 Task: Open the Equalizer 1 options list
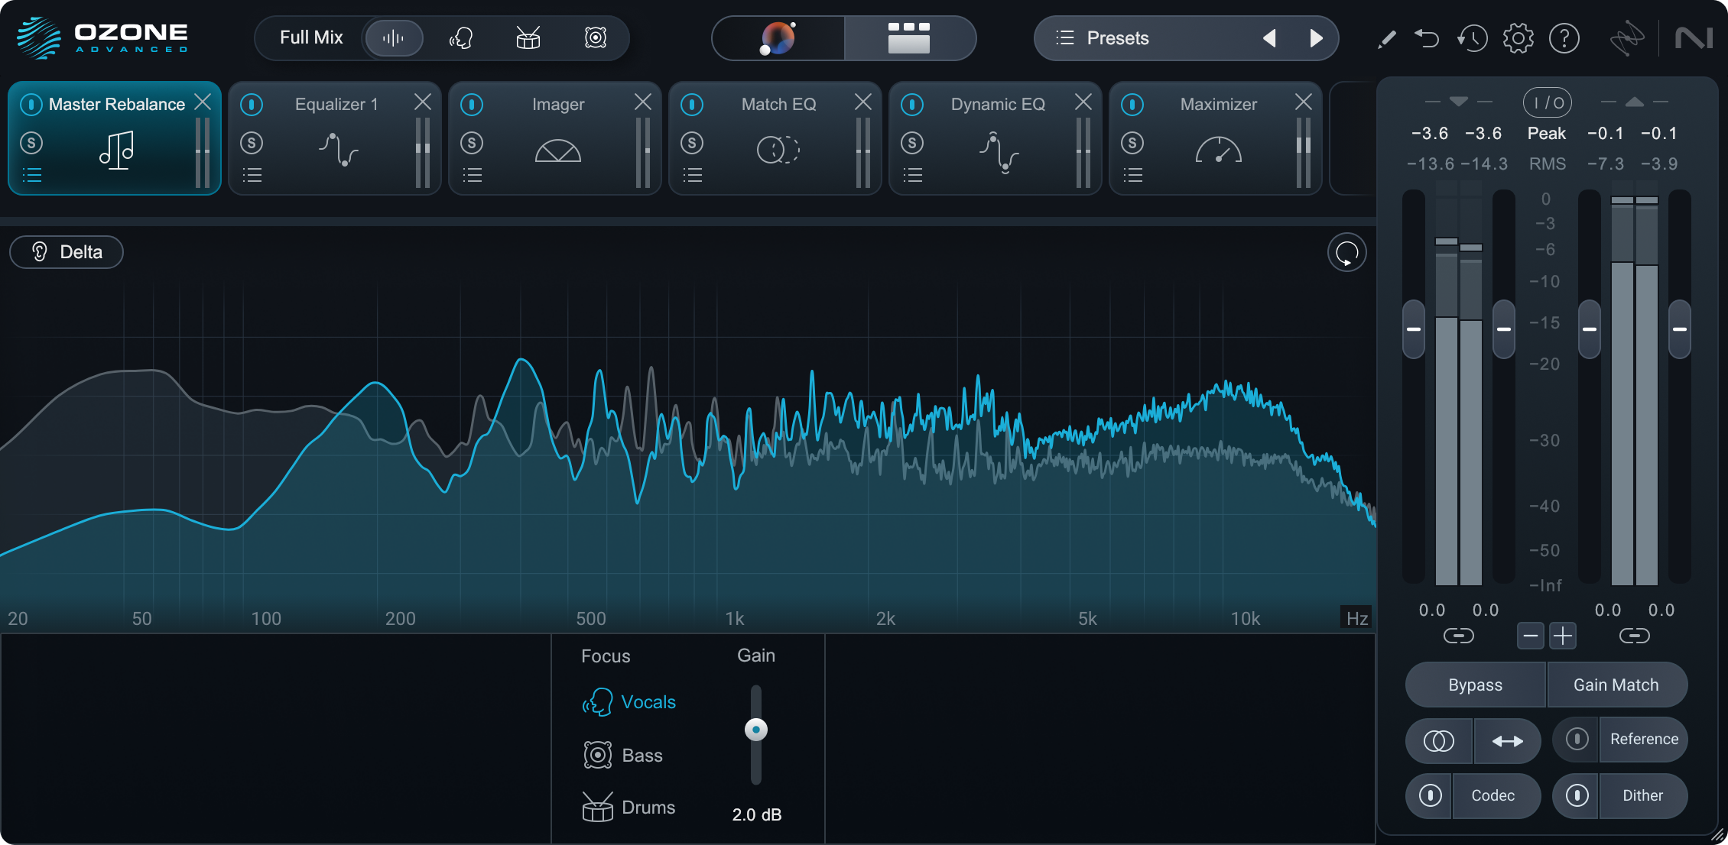click(252, 175)
